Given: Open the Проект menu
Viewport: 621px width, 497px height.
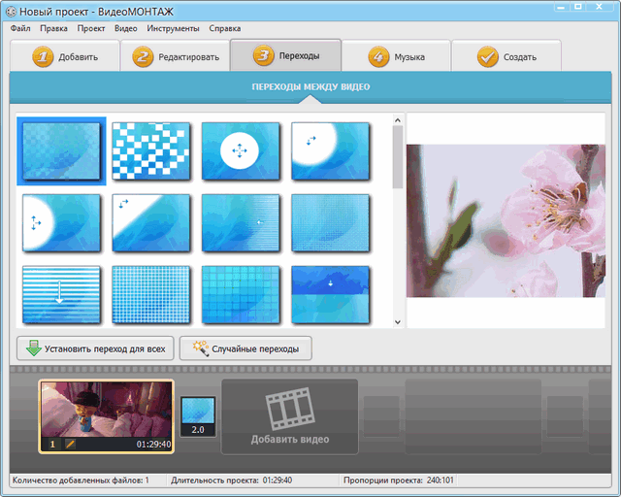Looking at the screenshot, I should (x=90, y=28).
